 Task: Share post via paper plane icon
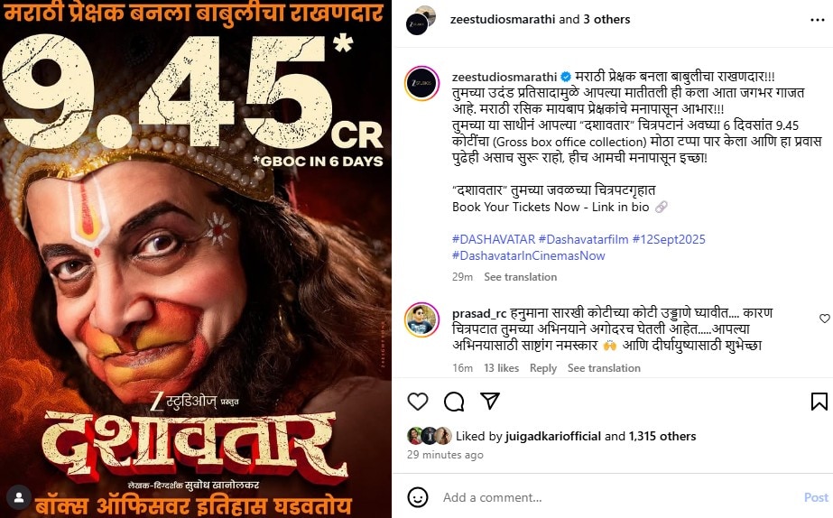click(x=490, y=401)
